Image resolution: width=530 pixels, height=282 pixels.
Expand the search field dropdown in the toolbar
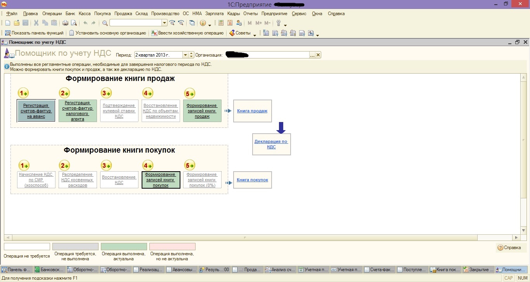pos(165,23)
